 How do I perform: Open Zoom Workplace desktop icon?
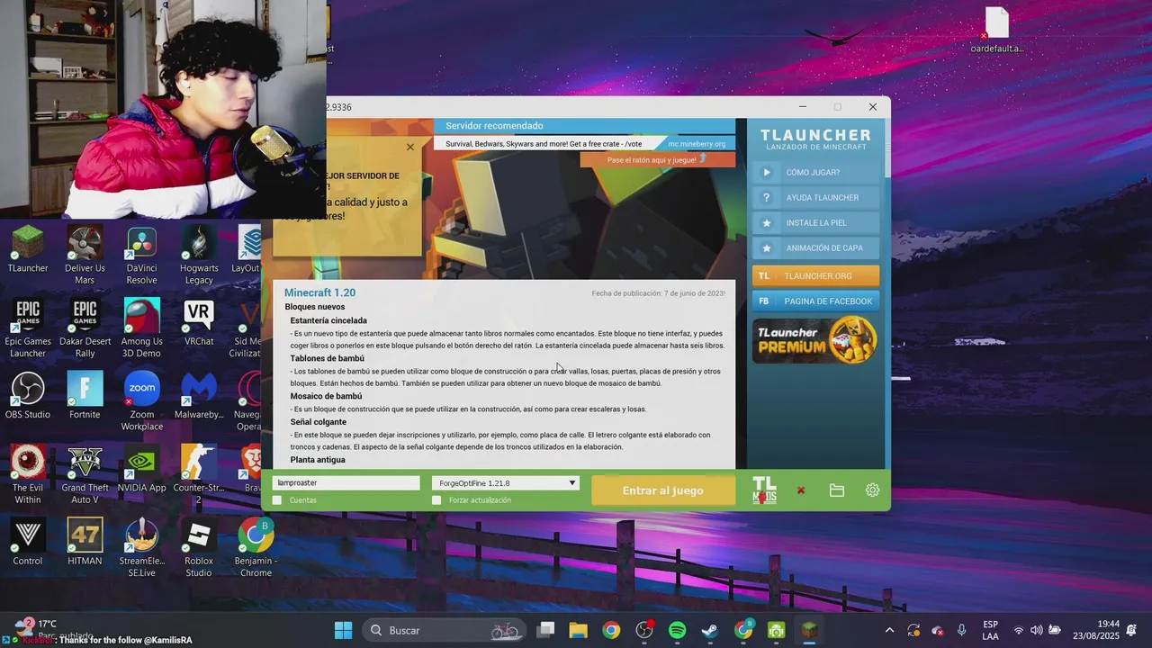[x=141, y=401]
